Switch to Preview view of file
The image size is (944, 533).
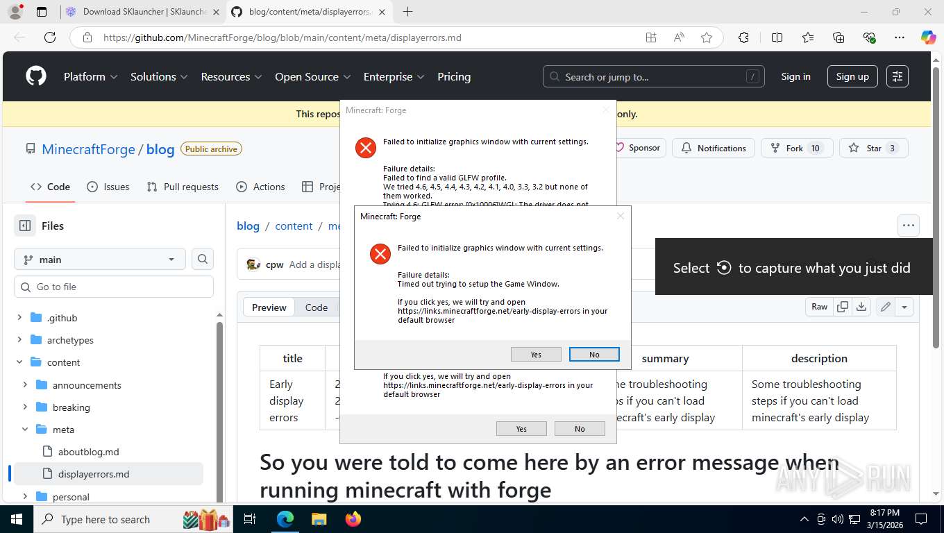tap(269, 307)
